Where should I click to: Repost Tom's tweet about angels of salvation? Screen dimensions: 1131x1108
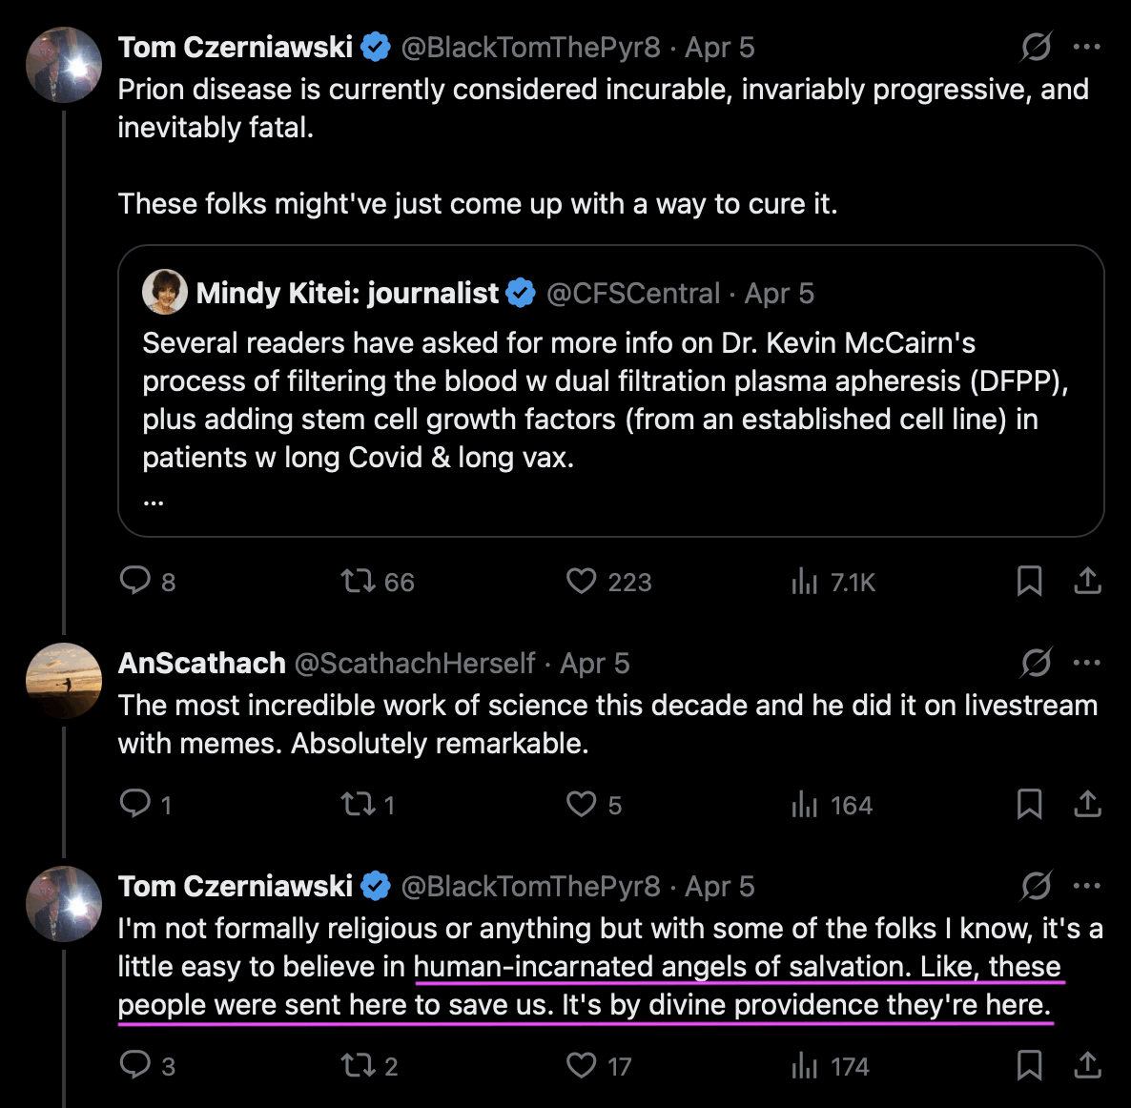[x=359, y=1065]
